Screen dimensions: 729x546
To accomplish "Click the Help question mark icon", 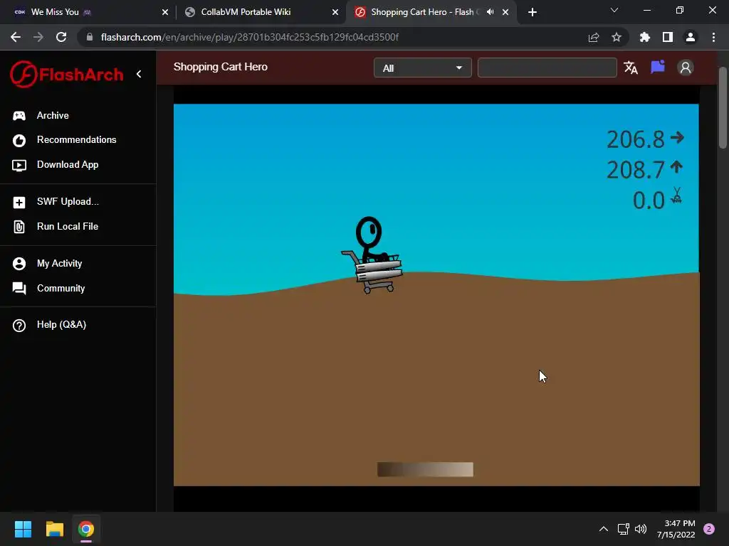I will (19, 326).
